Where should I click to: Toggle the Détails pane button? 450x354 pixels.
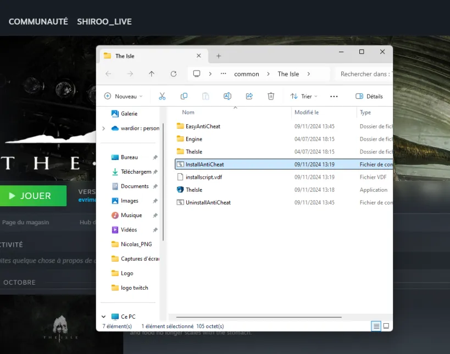369,96
